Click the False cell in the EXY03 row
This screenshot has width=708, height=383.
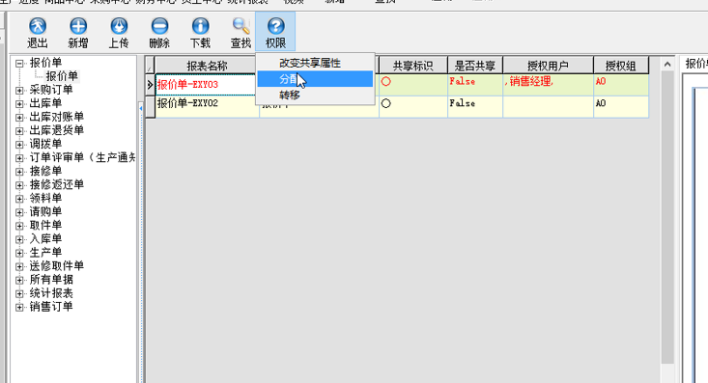point(475,85)
